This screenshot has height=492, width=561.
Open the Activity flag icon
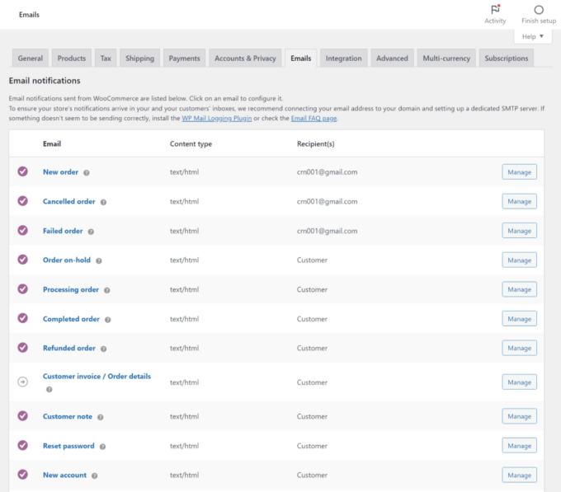[495, 10]
